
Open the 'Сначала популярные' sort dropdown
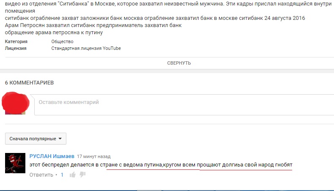click(x=36, y=139)
